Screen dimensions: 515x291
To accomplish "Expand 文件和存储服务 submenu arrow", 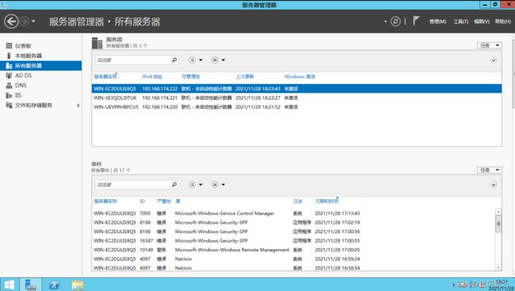I will click(78, 105).
